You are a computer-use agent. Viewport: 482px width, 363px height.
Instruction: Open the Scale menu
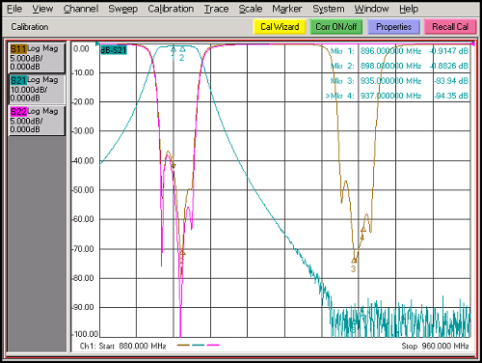[x=251, y=9]
